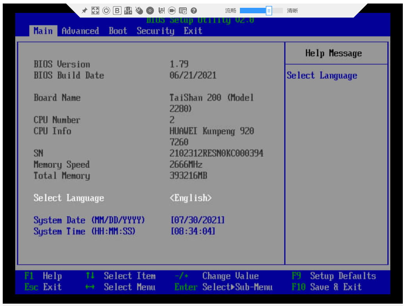Screen dimensions: 404x306
Task: Click the SN label
Action: coord(38,153)
